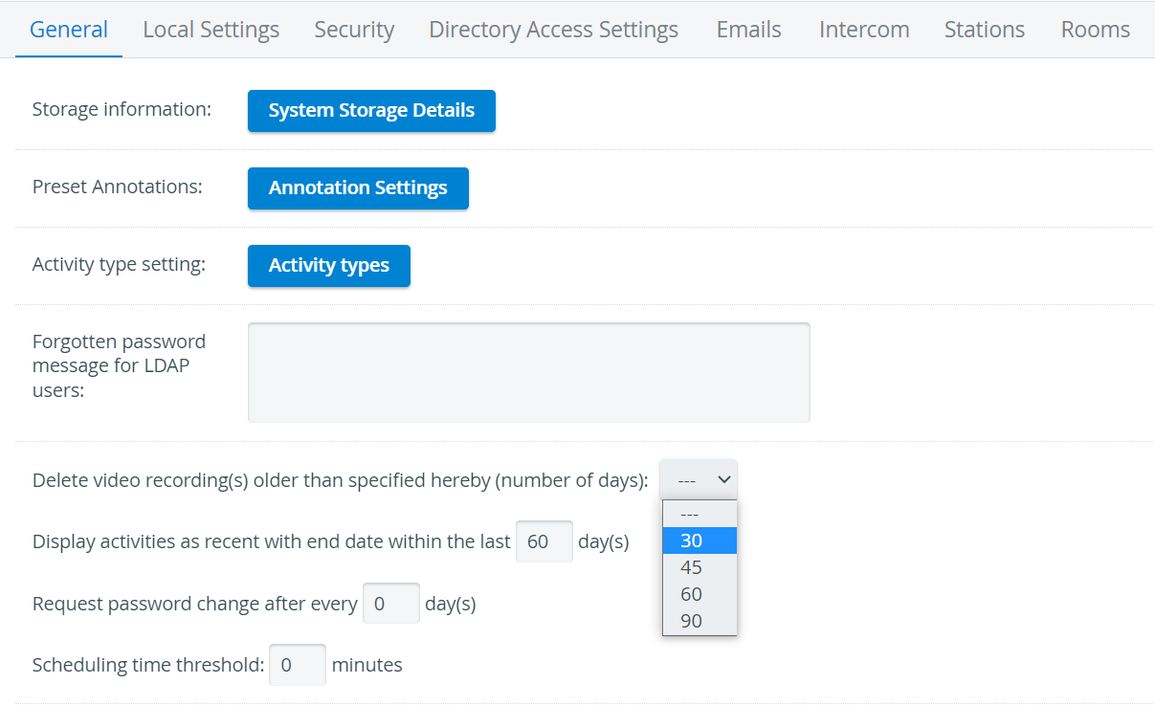Click the Activity types button
The image size is (1155, 706).
328,266
